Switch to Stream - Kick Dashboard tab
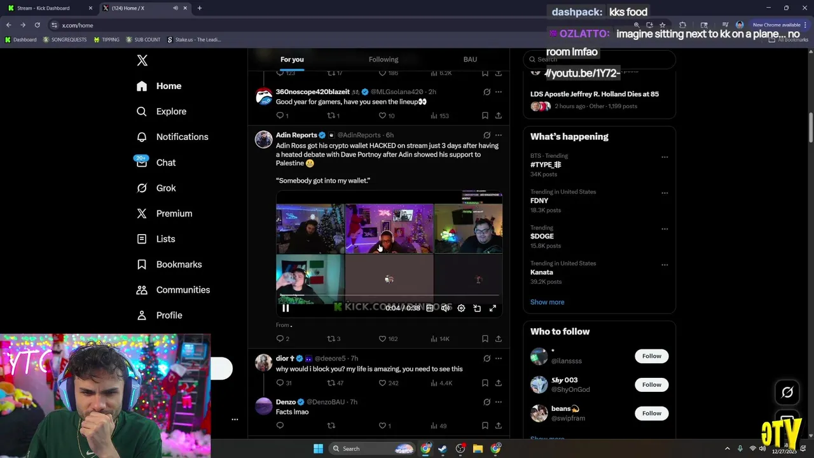This screenshot has width=814, height=458. (50, 8)
